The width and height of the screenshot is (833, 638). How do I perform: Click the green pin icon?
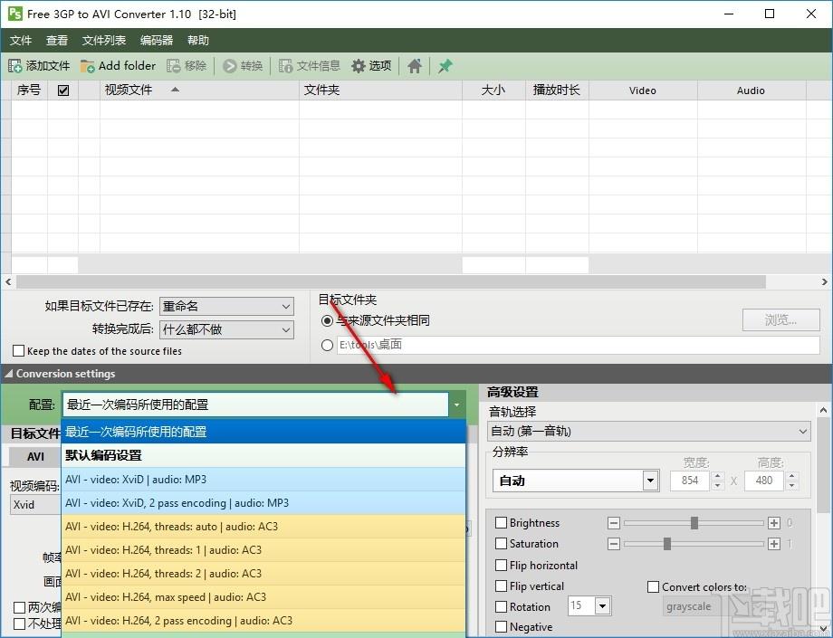[445, 66]
